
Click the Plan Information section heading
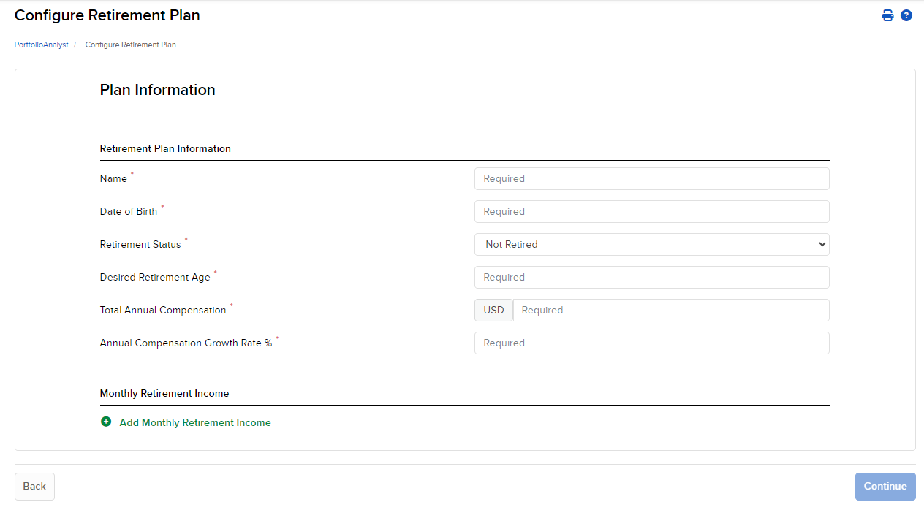pos(157,90)
